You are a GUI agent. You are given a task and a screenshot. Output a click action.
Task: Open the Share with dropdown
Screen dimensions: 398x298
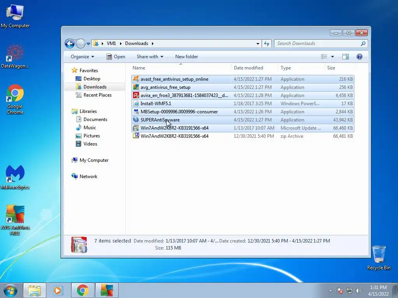coord(150,57)
